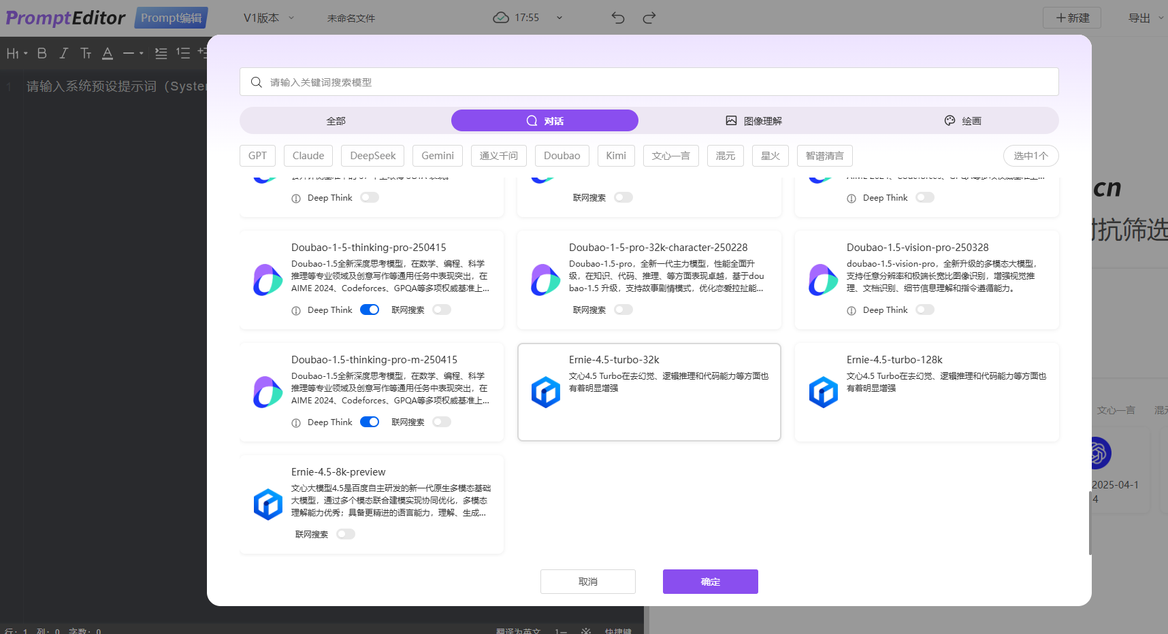Viewport: 1168px width, 634px height.
Task: Expand the save time dropdown arrow
Action: click(559, 18)
